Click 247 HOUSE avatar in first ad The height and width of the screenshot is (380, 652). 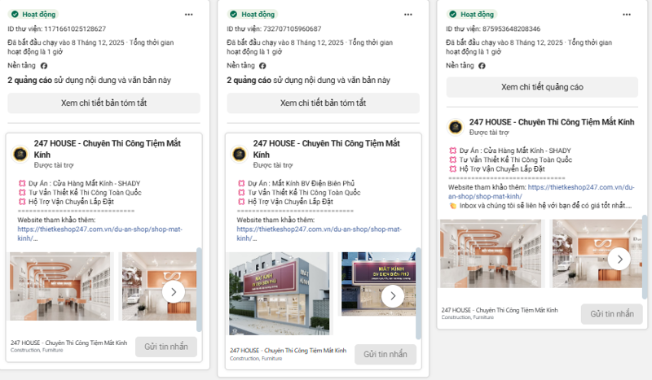point(20,154)
